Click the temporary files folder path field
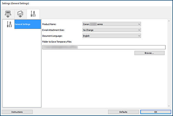The height and width of the screenshot is (116, 173). (104, 47)
